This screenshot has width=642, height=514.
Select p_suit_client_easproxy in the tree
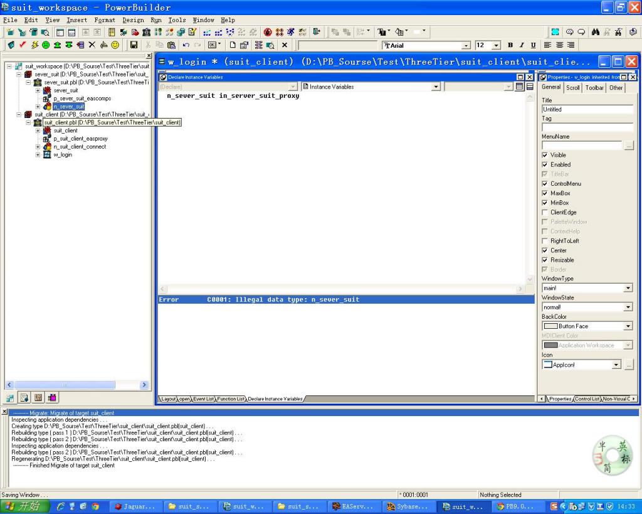(80, 139)
